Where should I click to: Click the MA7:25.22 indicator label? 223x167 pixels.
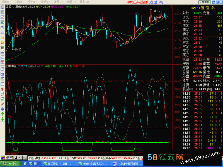click(29, 6)
